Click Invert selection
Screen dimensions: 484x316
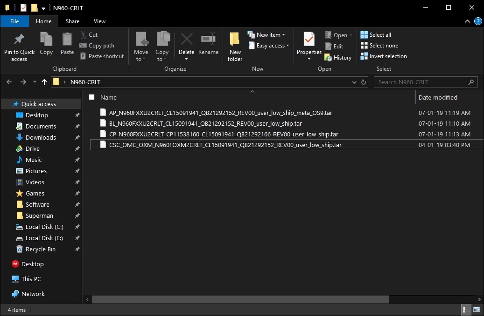pyautogui.click(x=384, y=56)
